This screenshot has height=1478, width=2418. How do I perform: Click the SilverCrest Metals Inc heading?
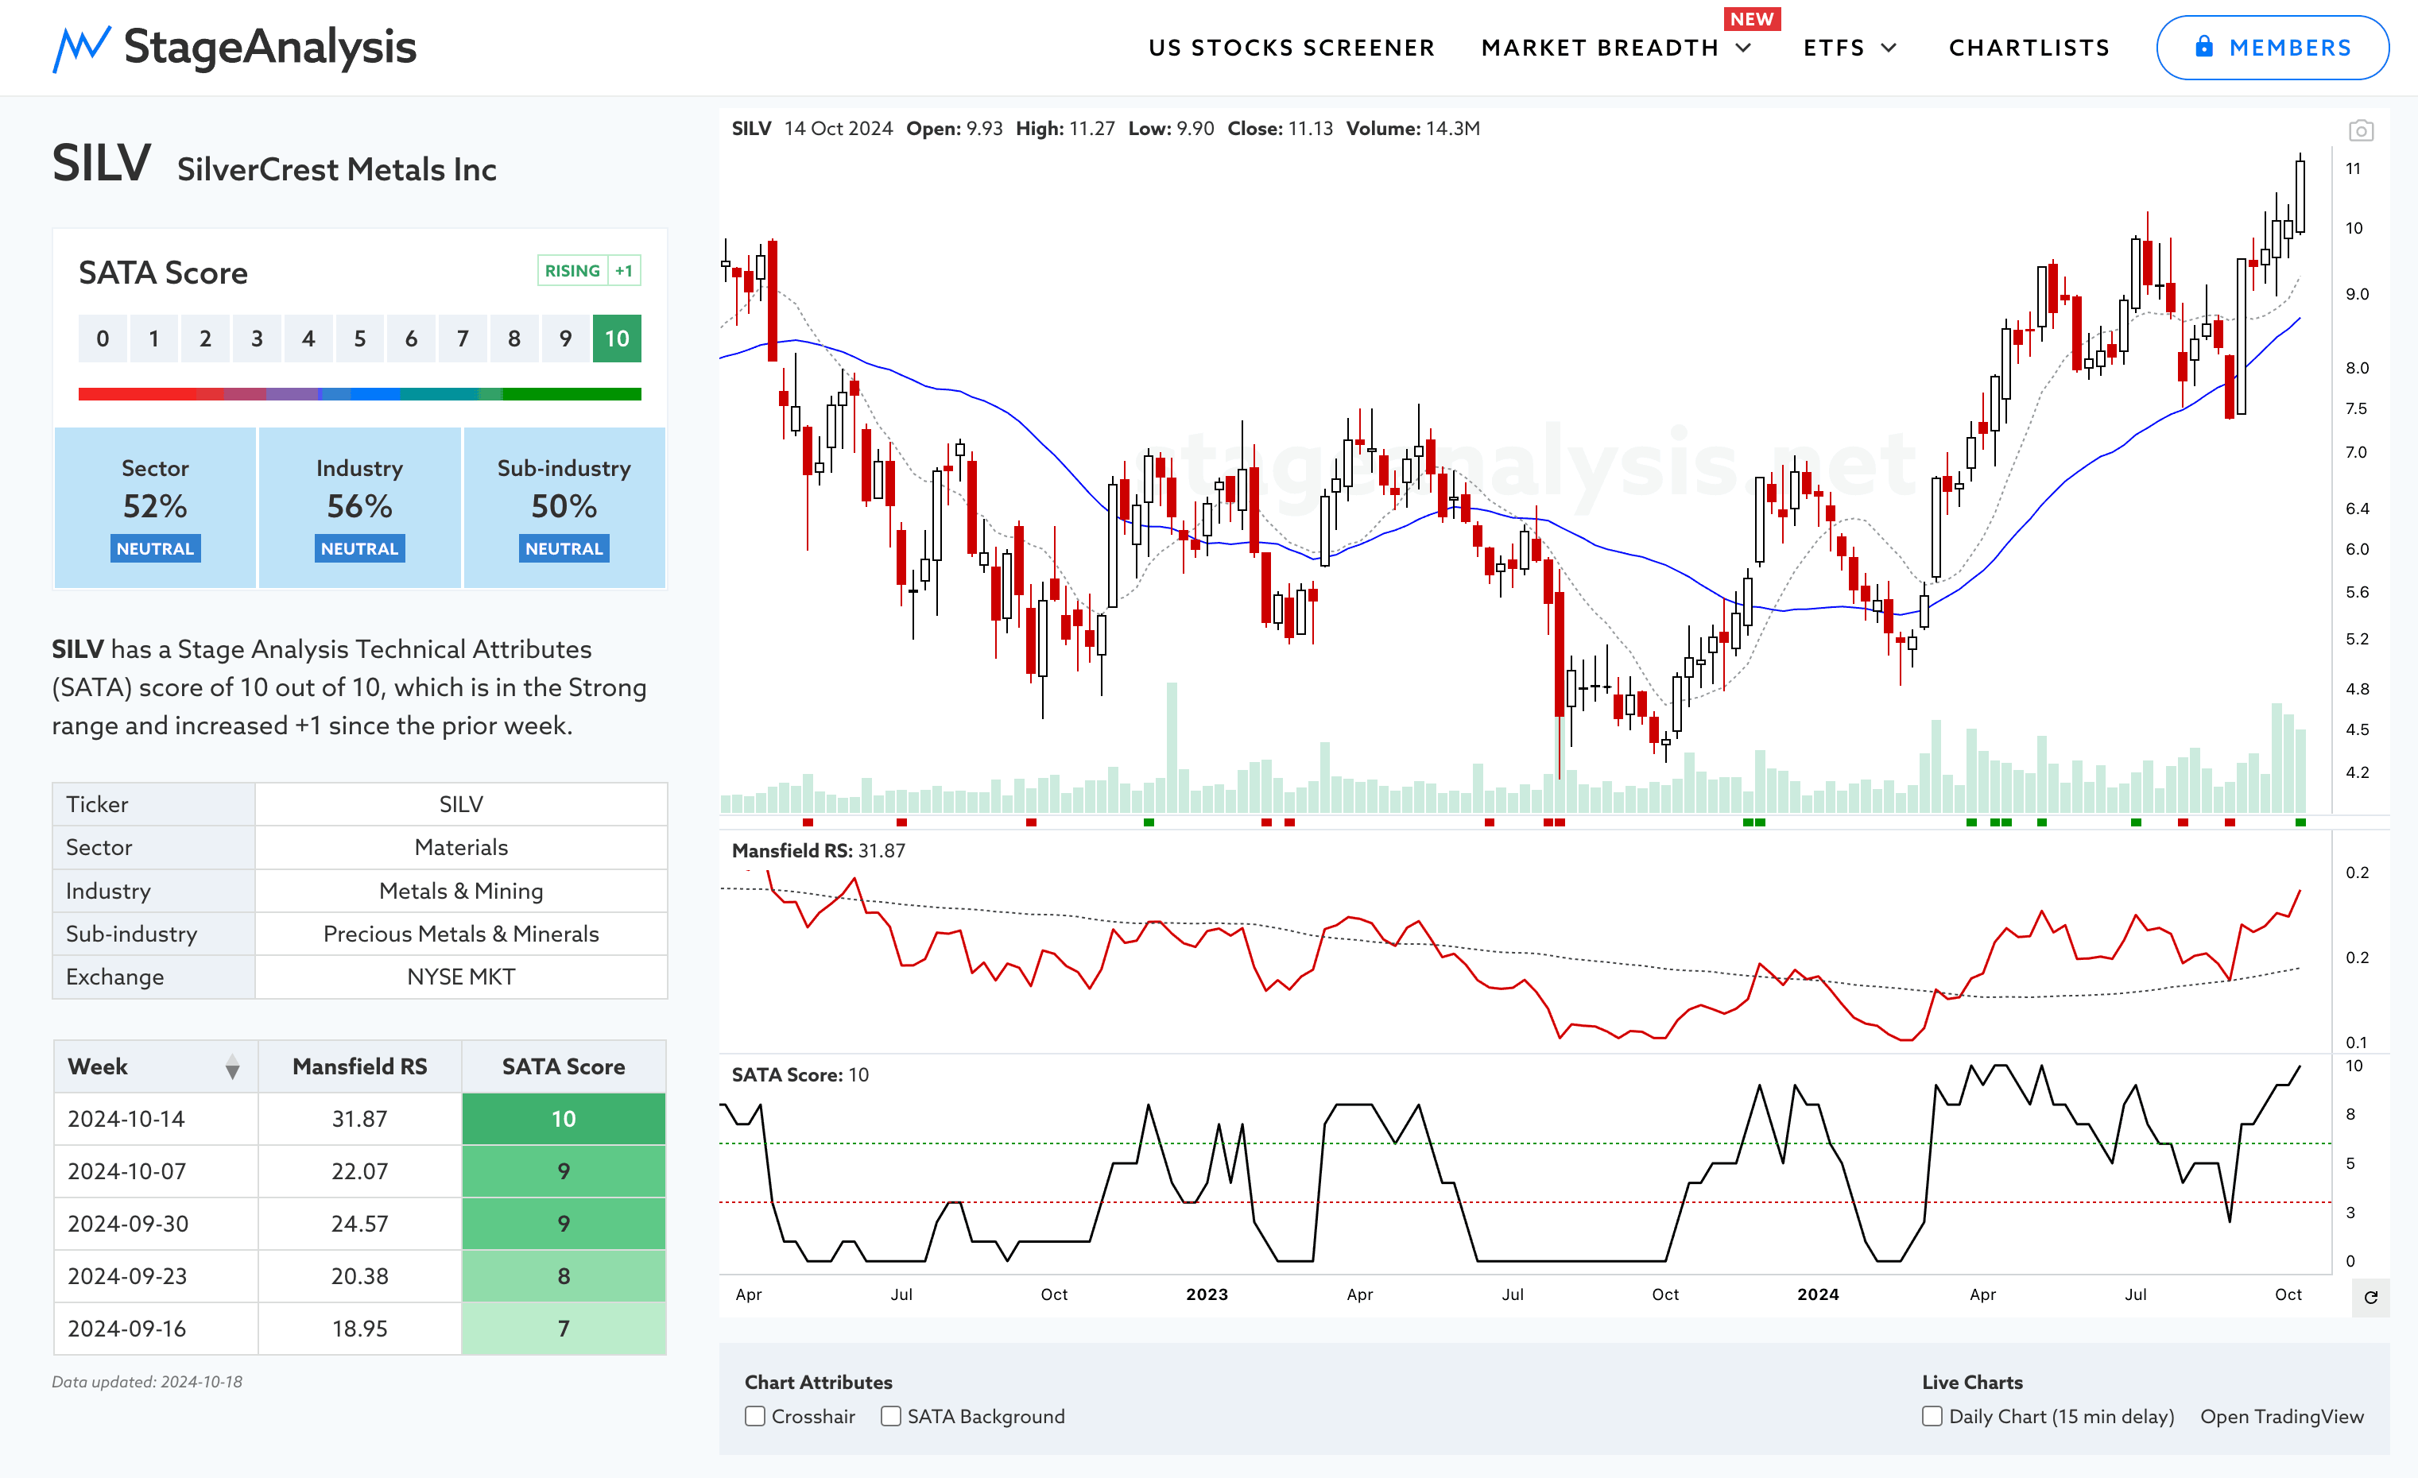(x=336, y=170)
